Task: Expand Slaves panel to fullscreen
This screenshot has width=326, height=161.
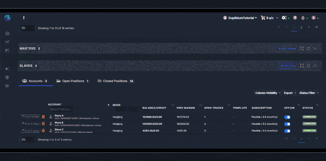Action: [x=302, y=66]
